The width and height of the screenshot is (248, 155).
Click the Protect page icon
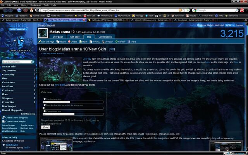[91, 41]
